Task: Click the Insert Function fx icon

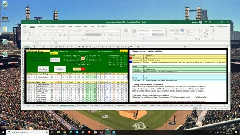Action: click(x=49, y=43)
